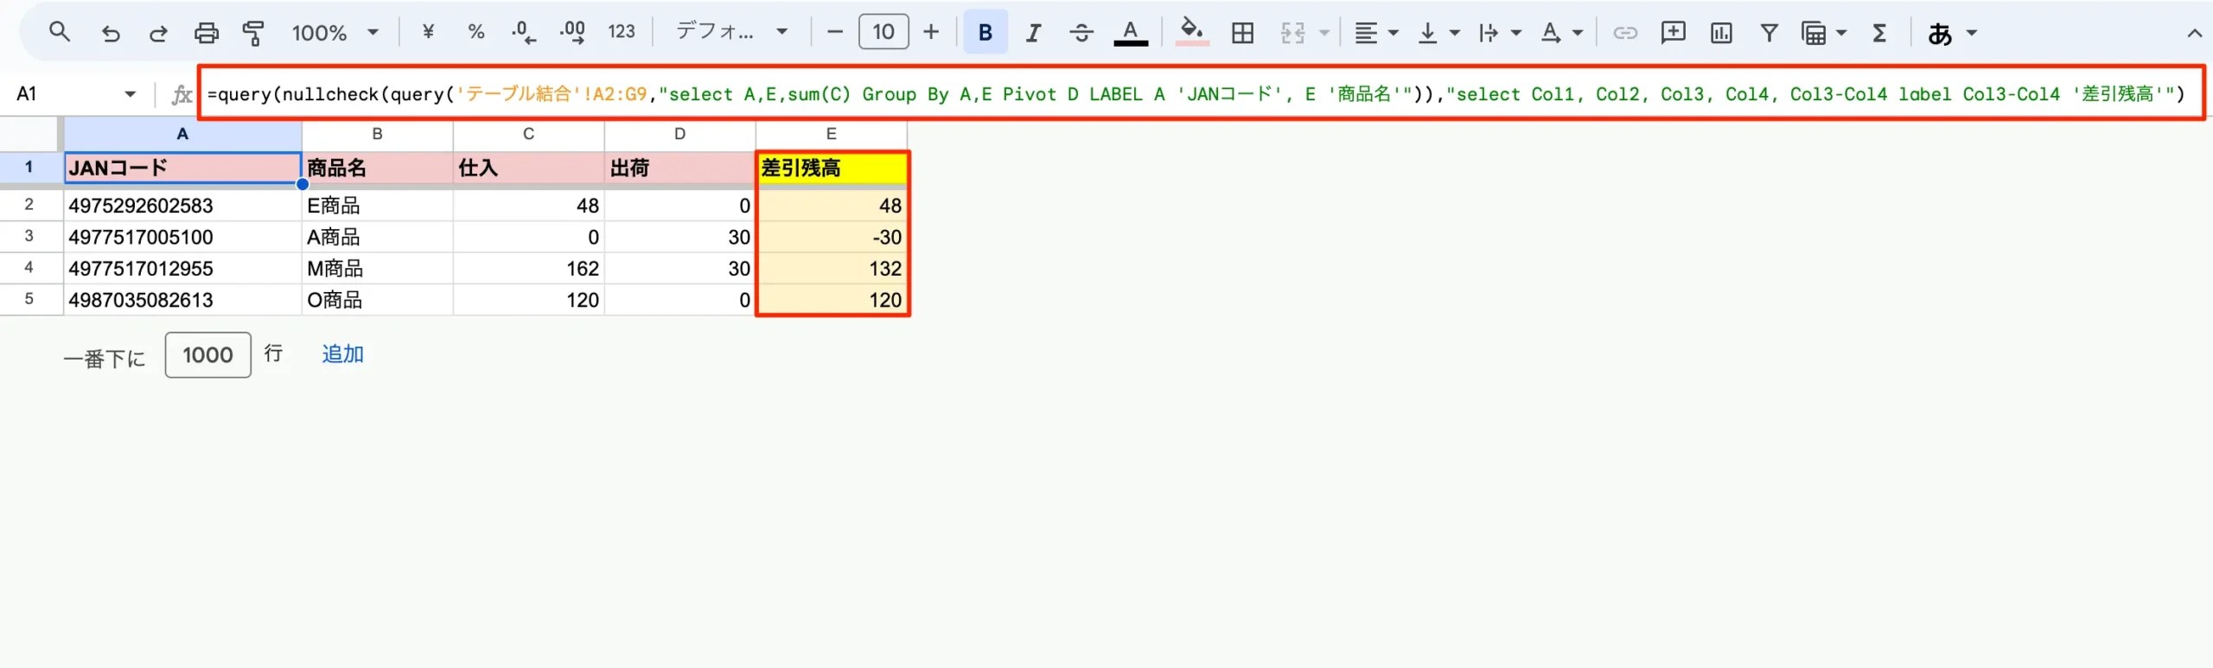2213x668 pixels.
Task: Select column D header
Action: [679, 134]
